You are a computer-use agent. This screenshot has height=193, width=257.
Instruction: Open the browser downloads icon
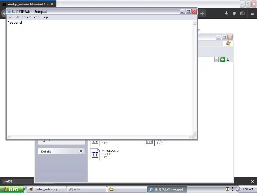[226, 13]
